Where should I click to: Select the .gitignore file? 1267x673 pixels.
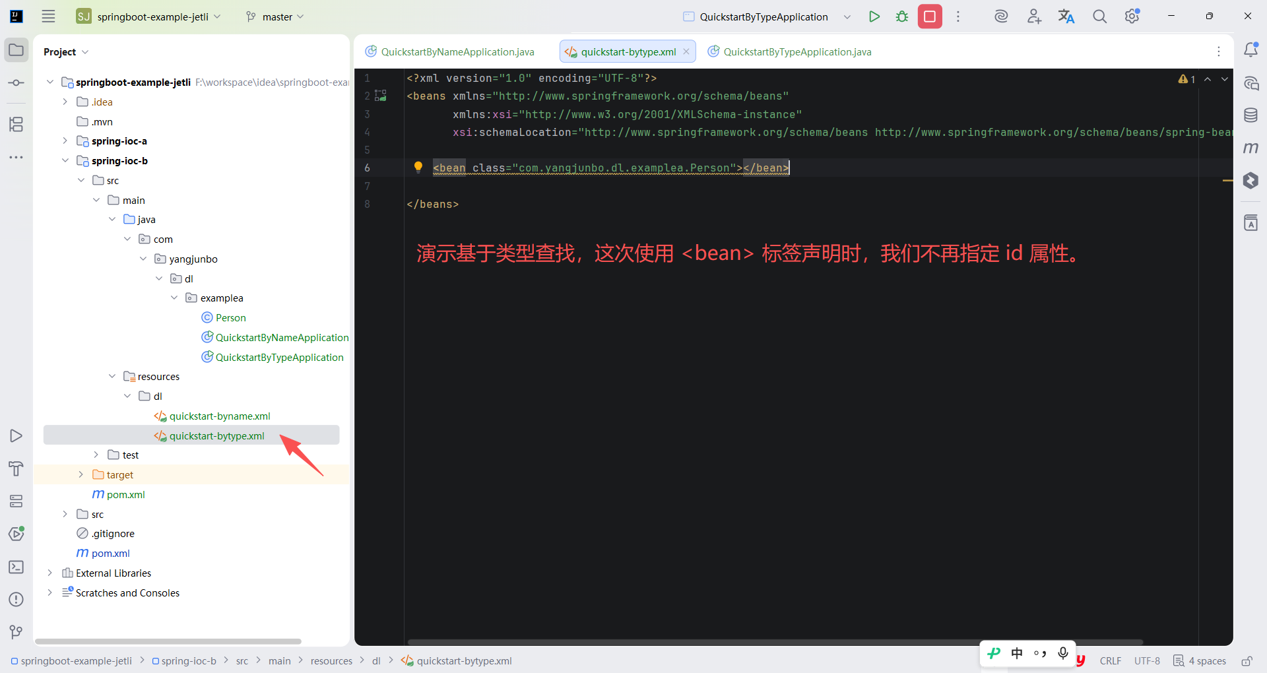pyautogui.click(x=106, y=533)
